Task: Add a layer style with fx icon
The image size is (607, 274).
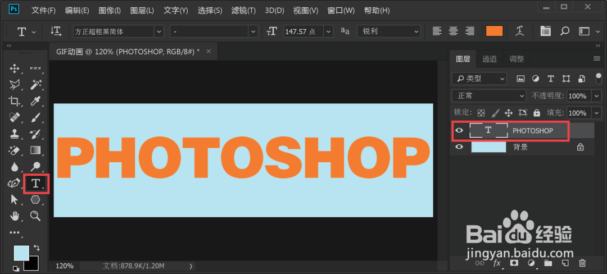Action: pyautogui.click(x=497, y=263)
